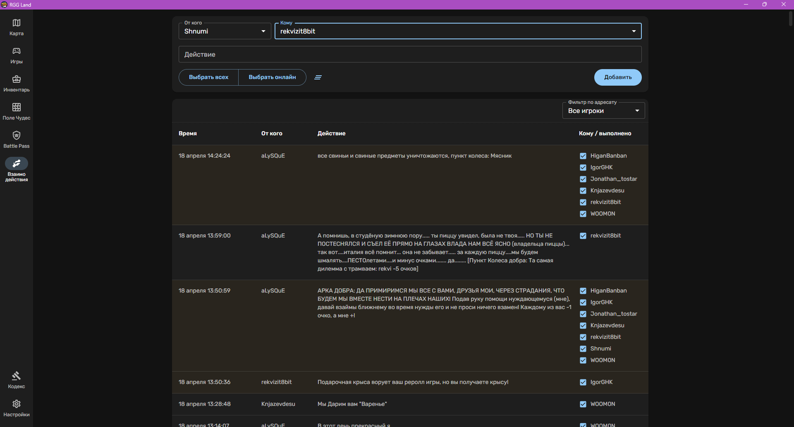Screen dimensions: 794x427
Task: Click the text lines icon beside Выбрать онлайн
Action: coord(318,77)
